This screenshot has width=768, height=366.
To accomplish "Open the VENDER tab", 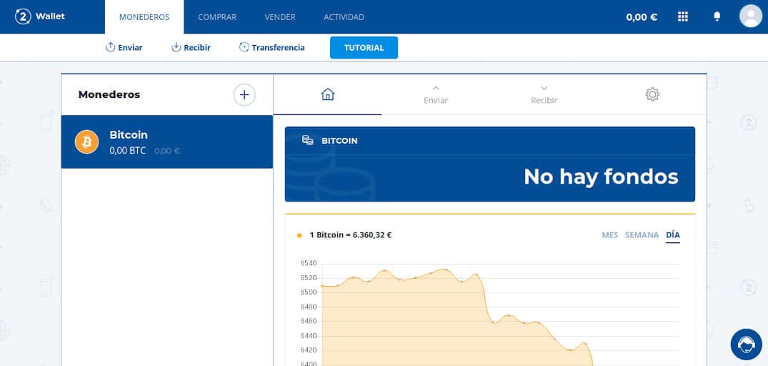I will [x=279, y=17].
